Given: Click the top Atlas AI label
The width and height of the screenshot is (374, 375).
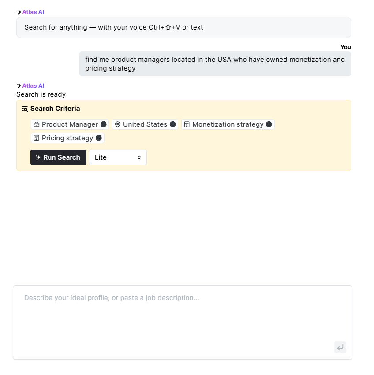Looking at the screenshot, I should pos(33,12).
